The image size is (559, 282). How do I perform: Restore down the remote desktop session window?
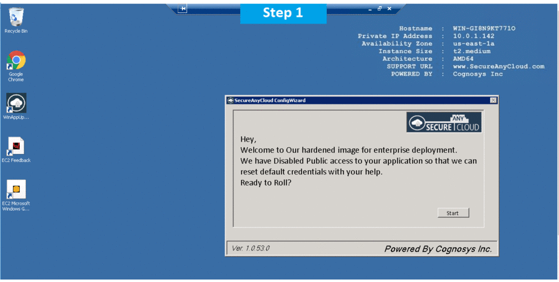[x=379, y=9]
